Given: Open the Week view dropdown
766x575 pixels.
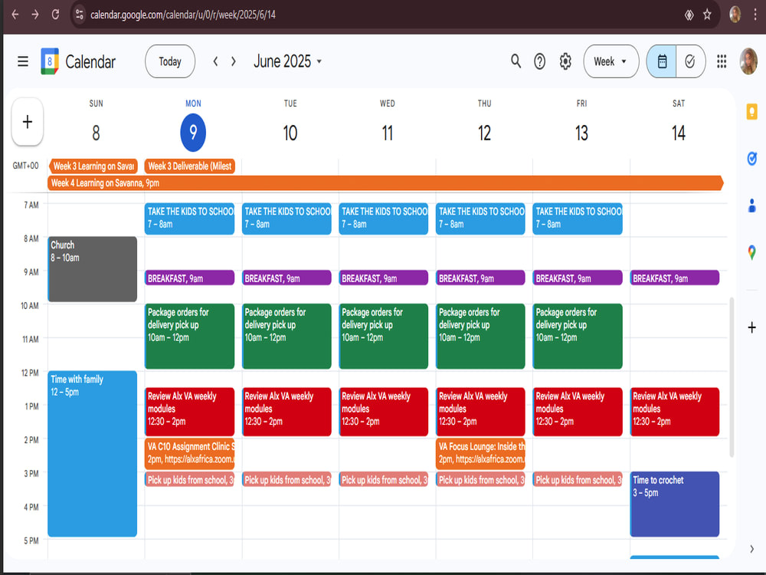Looking at the screenshot, I should [611, 61].
